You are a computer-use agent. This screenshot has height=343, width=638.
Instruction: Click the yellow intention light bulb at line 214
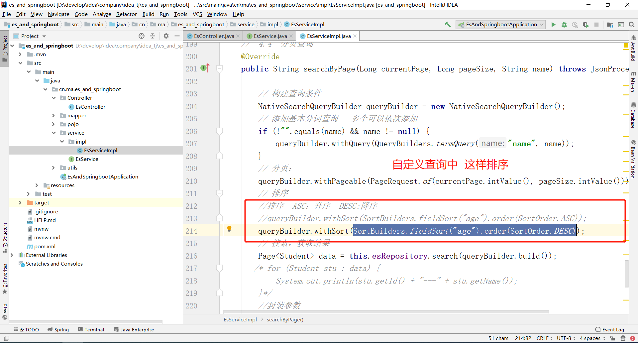tap(229, 229)
